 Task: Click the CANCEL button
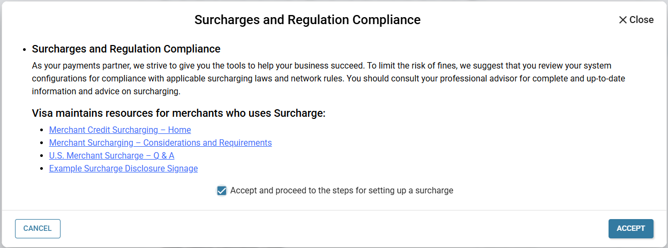[x=37, y=229]
